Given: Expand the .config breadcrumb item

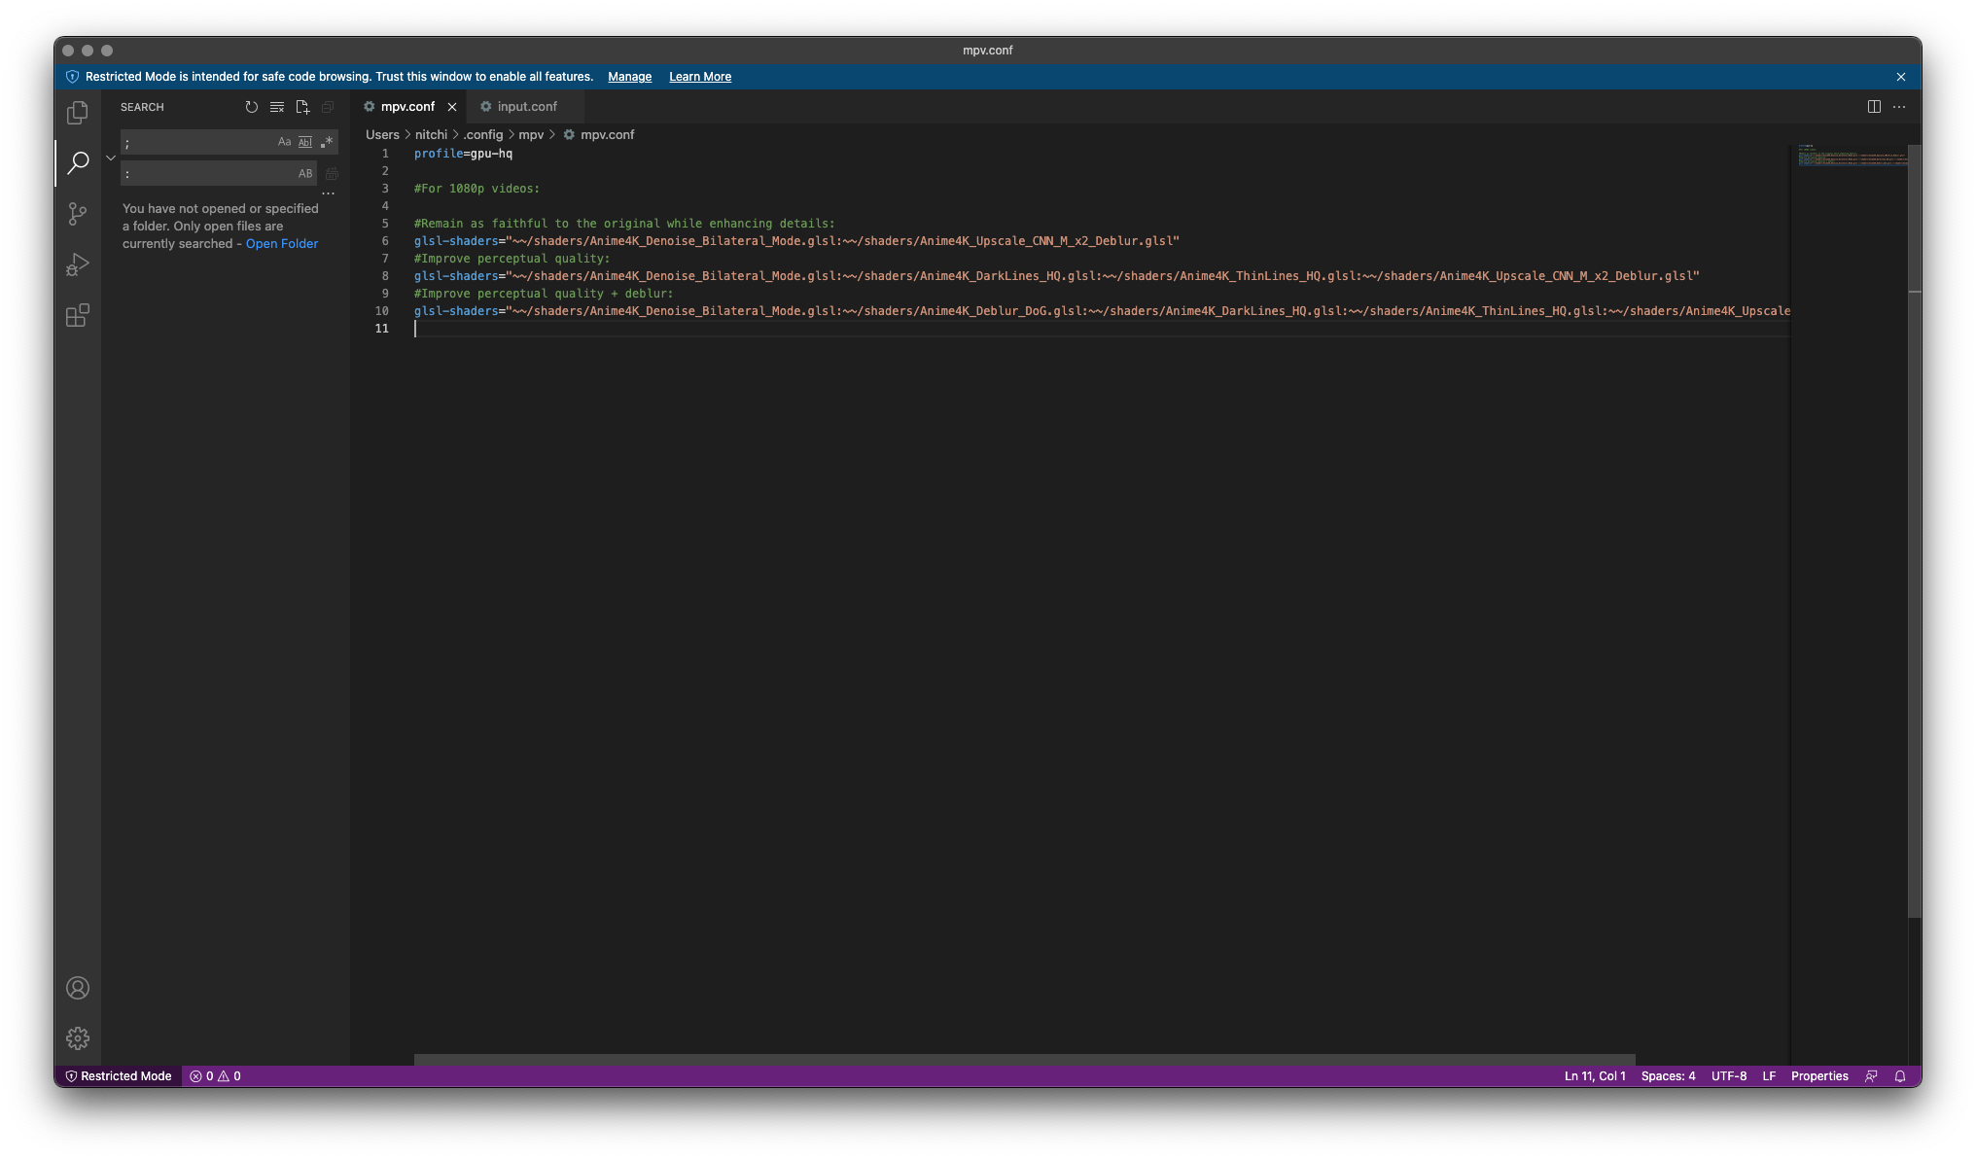Looking at the screenshot, I should 483,134.
